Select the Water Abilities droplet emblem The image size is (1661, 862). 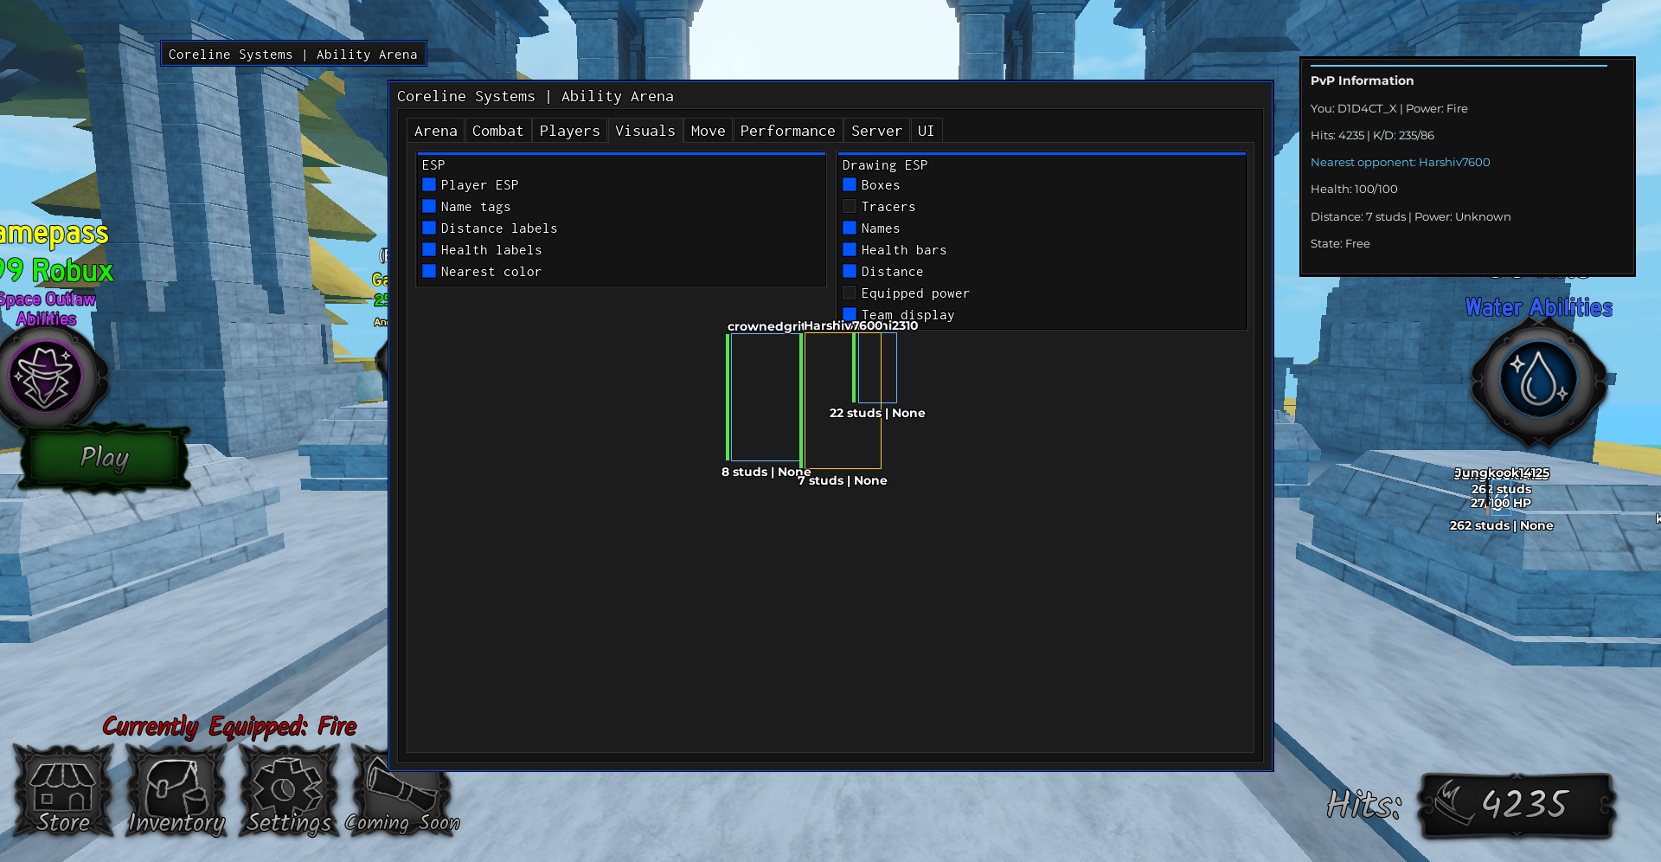tap(1539, 381)
